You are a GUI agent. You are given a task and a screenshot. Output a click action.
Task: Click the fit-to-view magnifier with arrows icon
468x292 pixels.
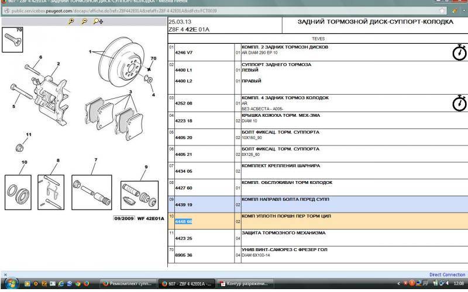pos(98,22)
